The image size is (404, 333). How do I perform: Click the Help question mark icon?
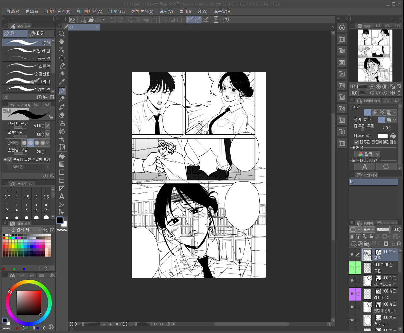click(226, 20)
